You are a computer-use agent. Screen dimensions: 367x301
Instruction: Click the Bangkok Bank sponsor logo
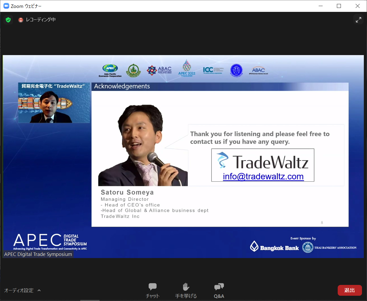click(x=274, y=247)
